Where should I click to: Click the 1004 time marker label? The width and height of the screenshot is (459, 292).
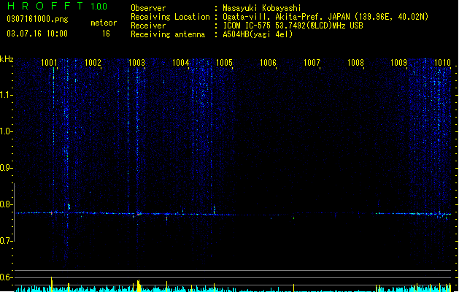point(181,63)
